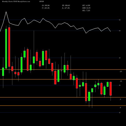Select the open value O: 50.56
This screenshot has height=126, width=126.
(x=46, y=6)
